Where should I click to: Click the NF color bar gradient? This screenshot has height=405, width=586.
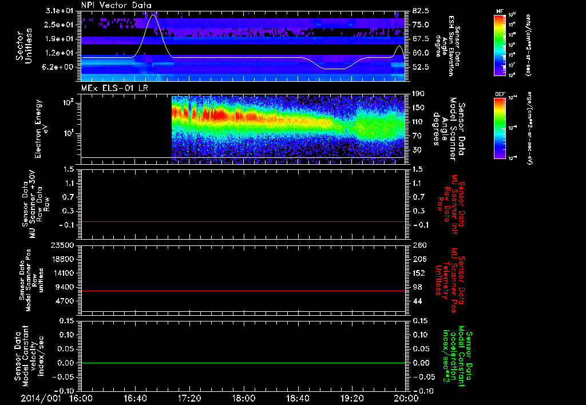tap(500, 45)
